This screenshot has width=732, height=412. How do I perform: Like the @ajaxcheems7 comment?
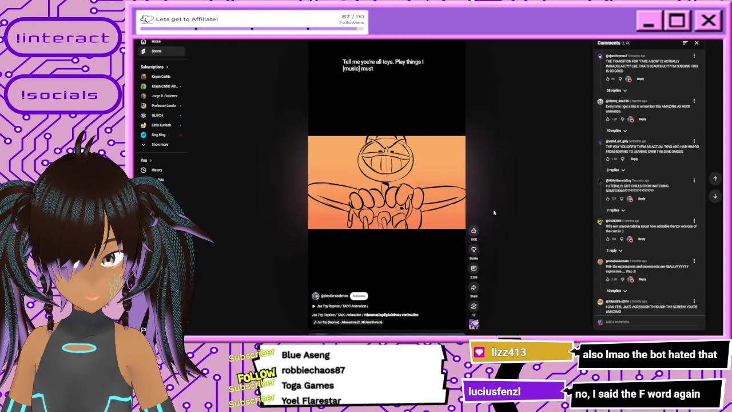click(608, 79)
